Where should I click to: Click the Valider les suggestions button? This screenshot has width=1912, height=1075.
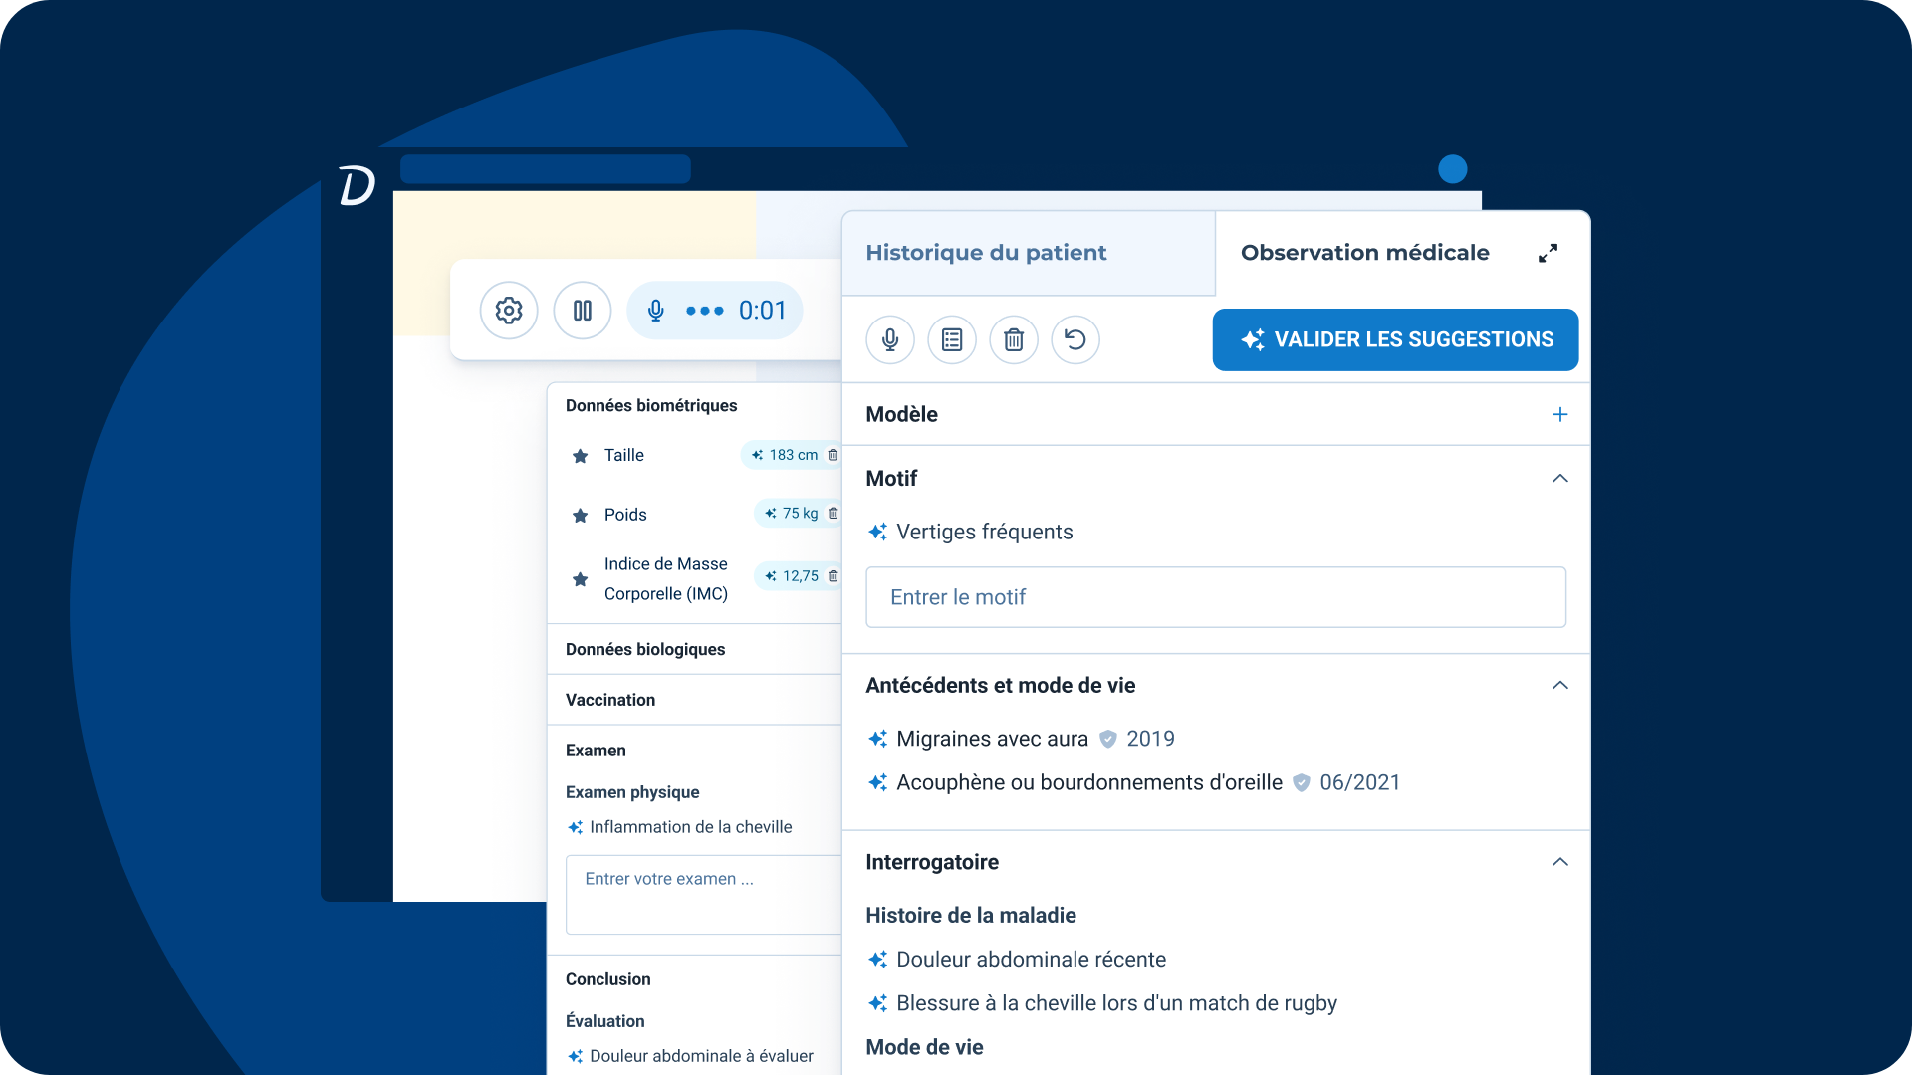[1395, 340]
